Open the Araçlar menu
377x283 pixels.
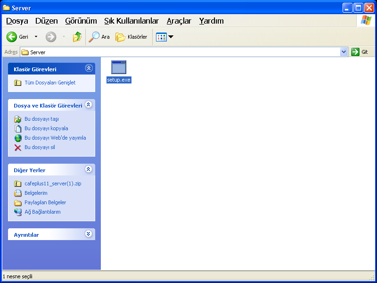coord(179,21)
